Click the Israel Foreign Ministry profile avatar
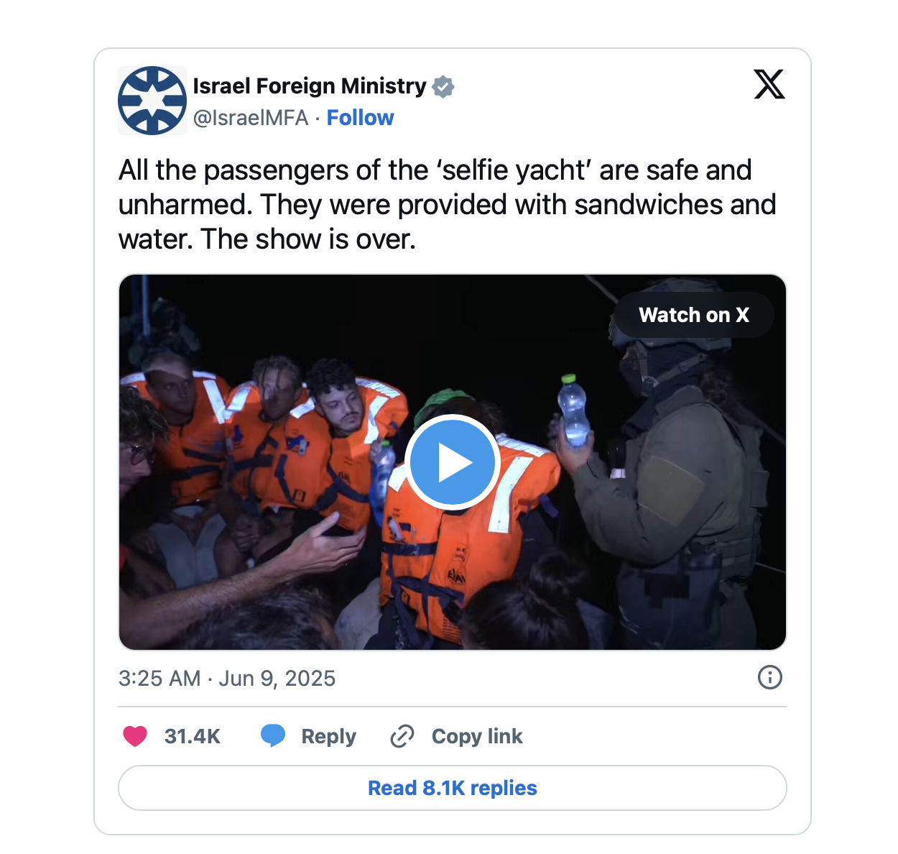The height and width of the screenshot is (854, 898). pos(152,101)
